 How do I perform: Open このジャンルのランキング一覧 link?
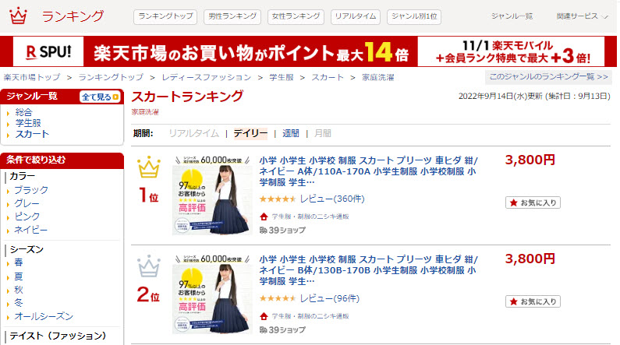tap(548, 76)
